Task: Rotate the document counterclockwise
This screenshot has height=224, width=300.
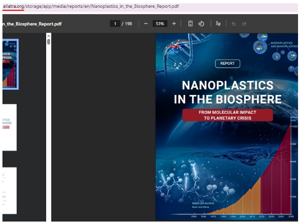Action: click(x=201, y=24)
